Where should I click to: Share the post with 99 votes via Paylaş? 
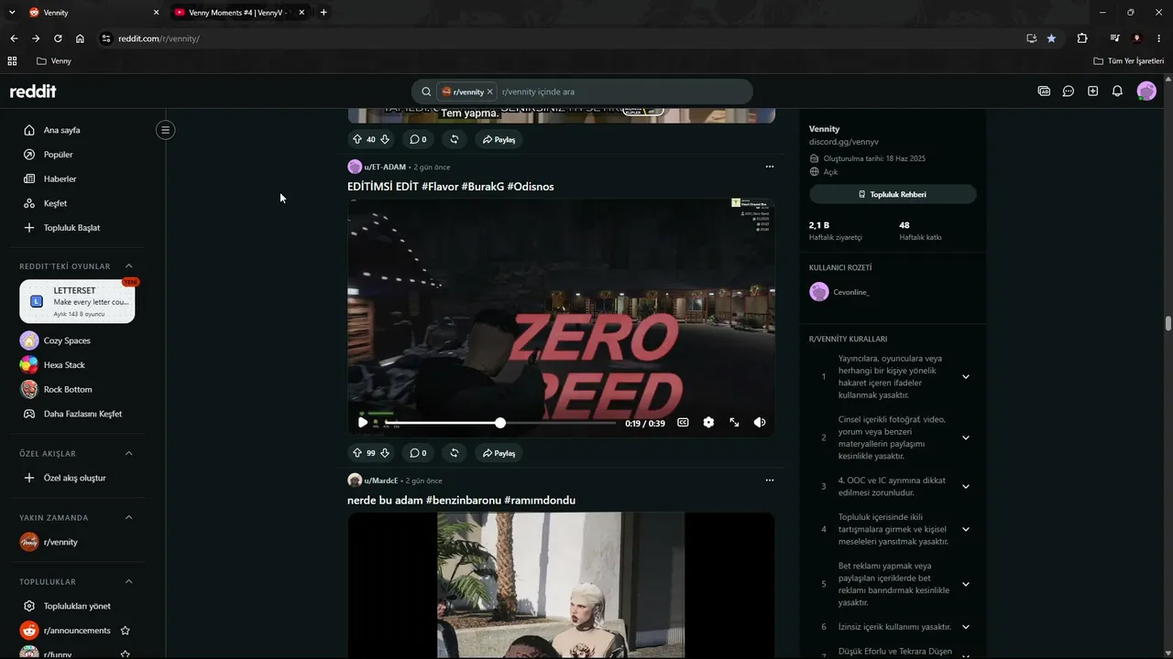point(499,453)
